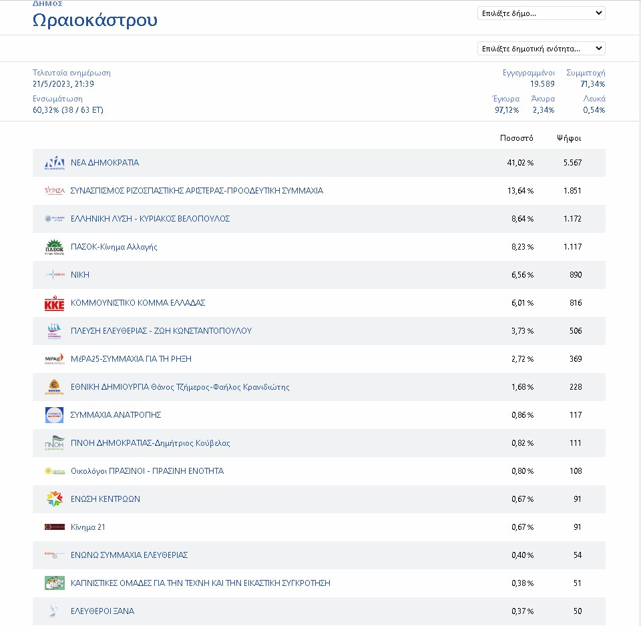Image resolution: width=641 pixels, height=626 pixels.
Task: Open ΚΟΜΜΟΥΝΙΣΤΙΚΟ ΚΟΜΜΑ ΕΛΛΑΔΑΣ link
Action: pos(138,303)
